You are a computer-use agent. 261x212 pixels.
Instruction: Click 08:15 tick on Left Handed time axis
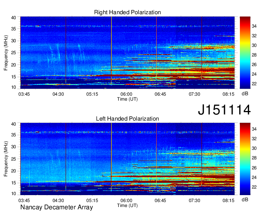(228, 200)
